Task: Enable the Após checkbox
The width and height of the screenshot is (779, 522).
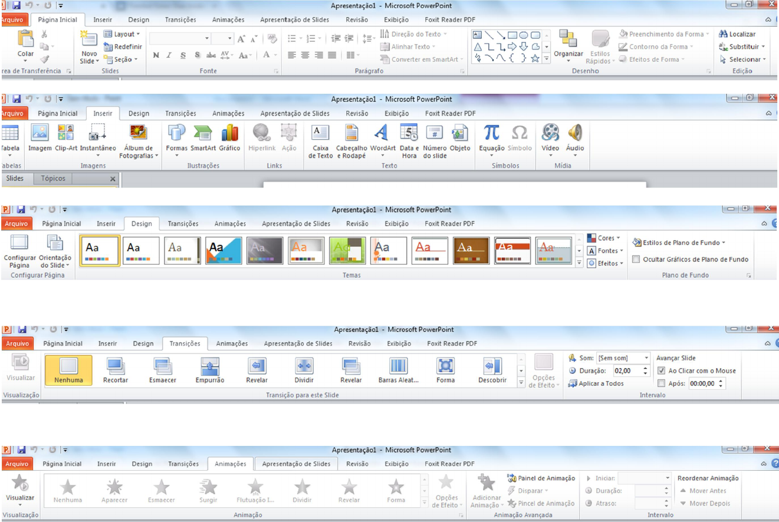Action: pyautogui.click(x=661, y=383)
